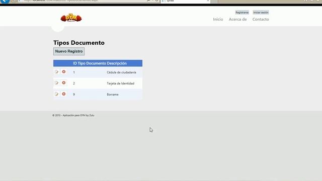Delete the Tarjeta de Identidad row
This screenshot has width=322, height=181.
click(64, 82)
